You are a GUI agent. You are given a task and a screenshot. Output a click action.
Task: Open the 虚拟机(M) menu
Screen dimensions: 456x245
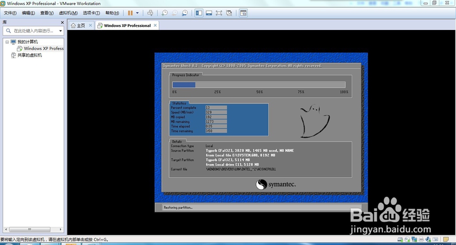pyautogui.click(x=68, y=13)
